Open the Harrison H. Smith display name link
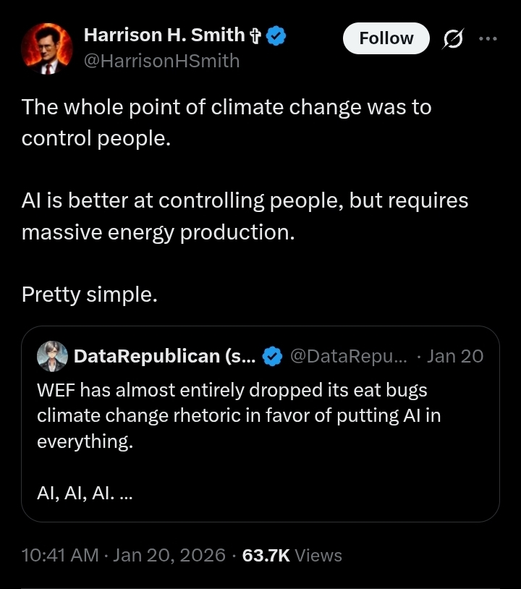521x589 pixels. 164,35
